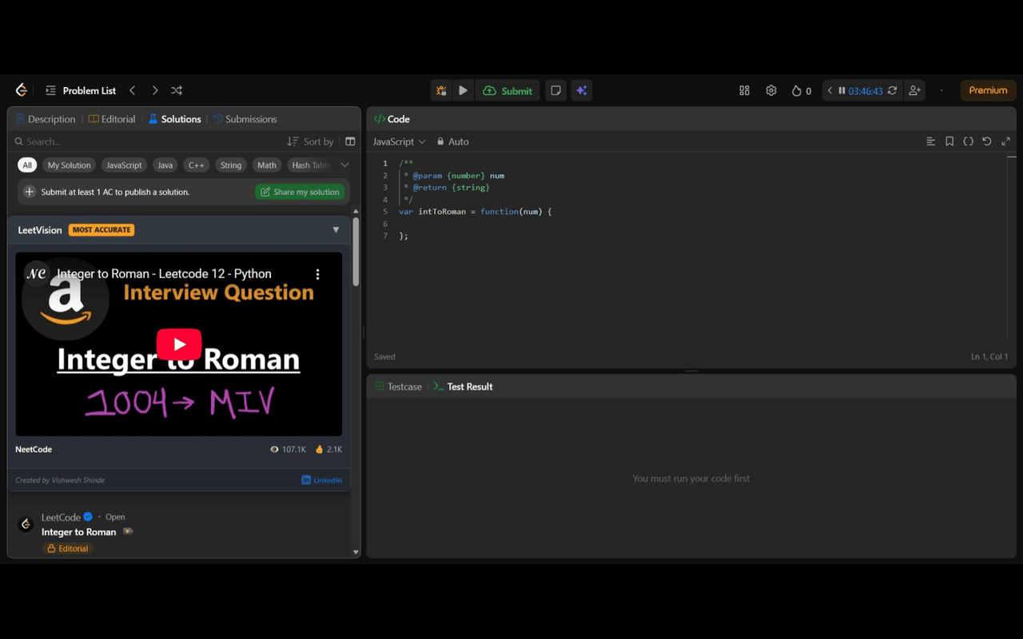Open the JavaScript language dropdown
The width and height of the screenshot is (1023, 639).
400,141
